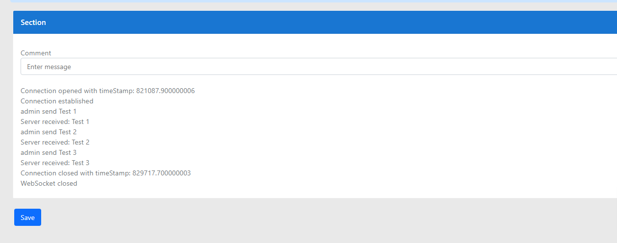Click the word Section in the blue header
This screenshot has height=243, width=617.
pyautogui.click(x=33, y=23)
